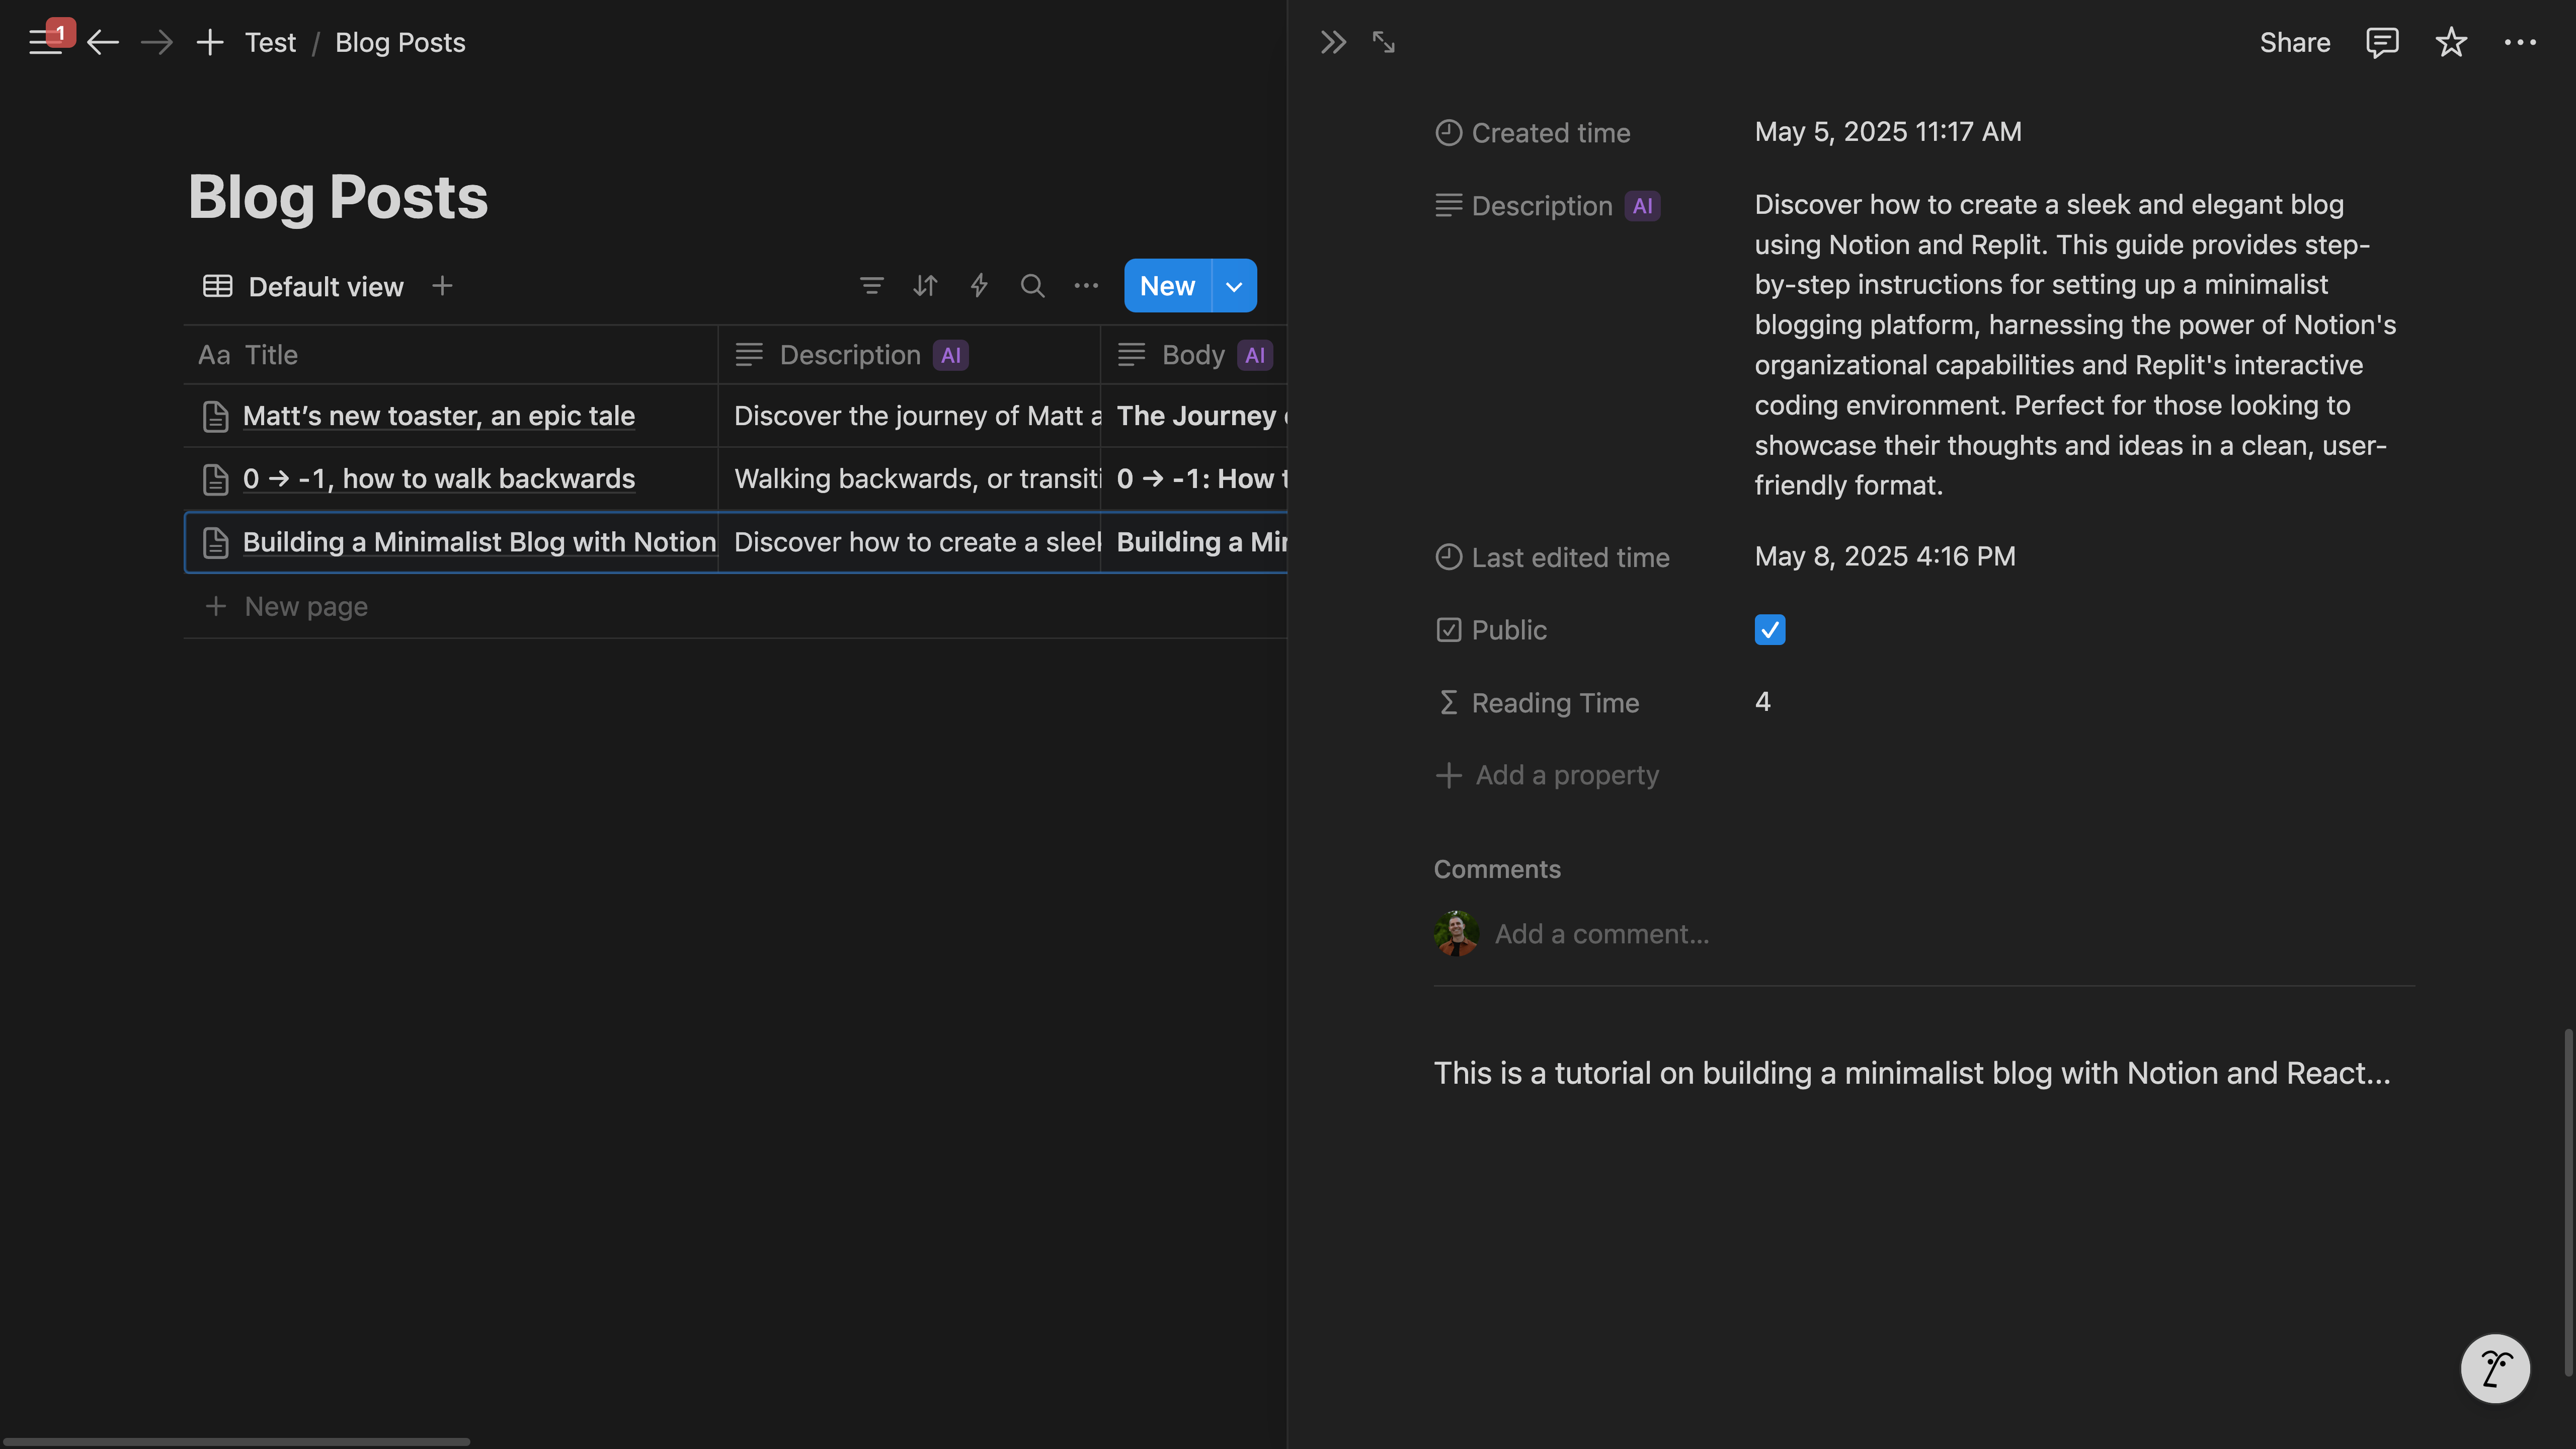
Task: Click the tutorial body text paragraph
Action: point(1912,1073)
